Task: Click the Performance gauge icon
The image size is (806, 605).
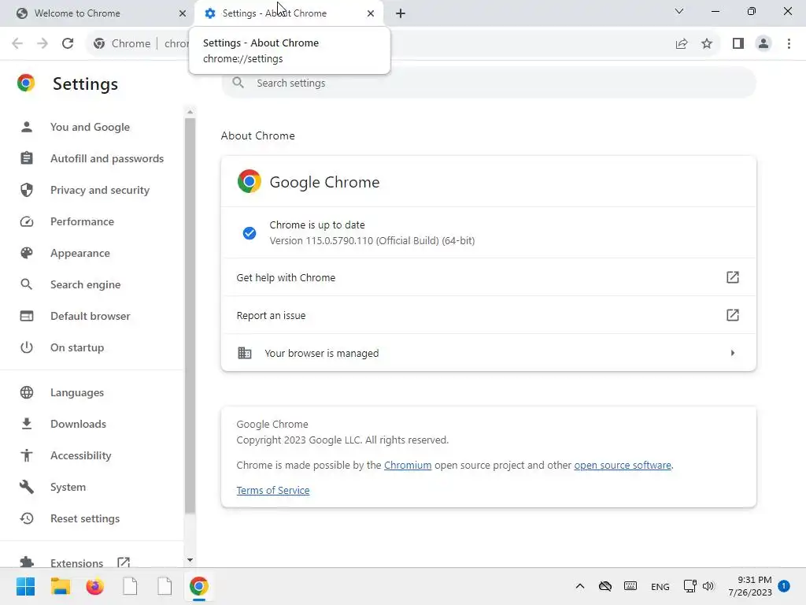Action: click(27, 221)
